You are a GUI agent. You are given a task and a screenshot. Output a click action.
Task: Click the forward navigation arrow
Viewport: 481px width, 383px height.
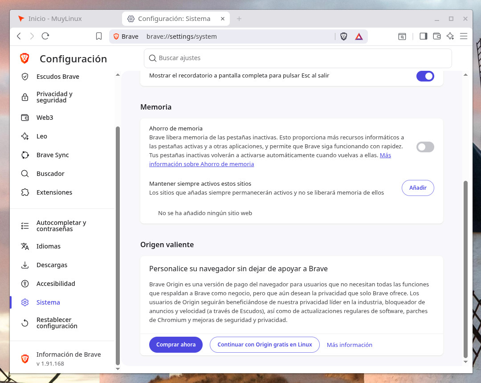tap(32, 36)
